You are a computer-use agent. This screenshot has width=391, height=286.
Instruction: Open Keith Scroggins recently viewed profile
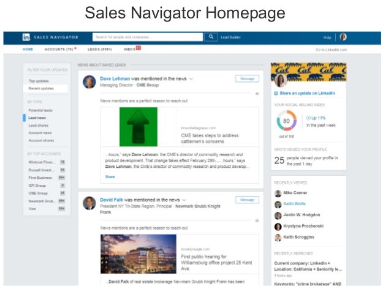point(298,237)
